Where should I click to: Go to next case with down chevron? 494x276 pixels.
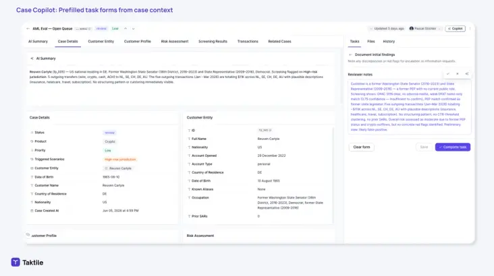[x=133, y=28]
